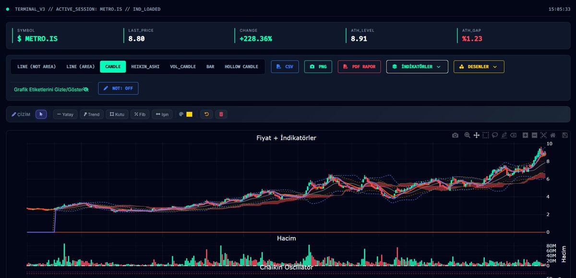Click the ATH_LEVEL value 8.91
Viewport: 576px width, 278px height.
pos(359,38)
